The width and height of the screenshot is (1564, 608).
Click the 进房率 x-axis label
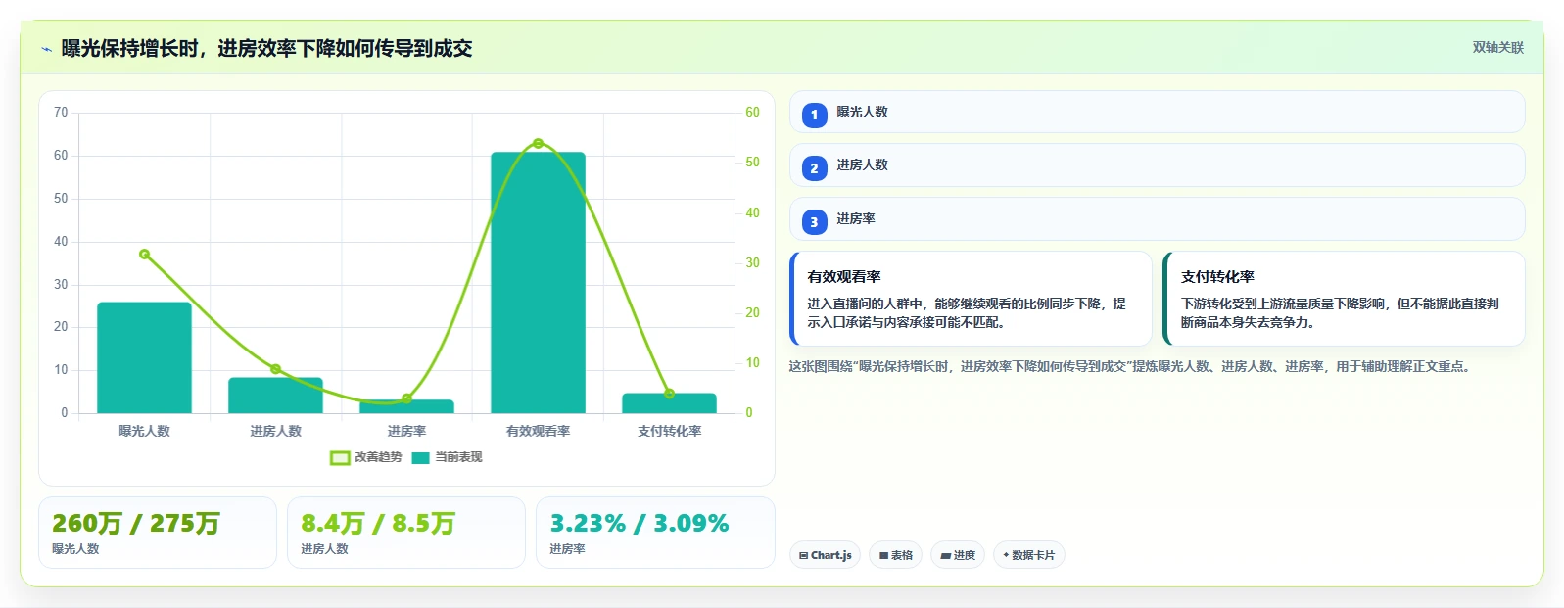pyautogui.click(x=406, y=431)
